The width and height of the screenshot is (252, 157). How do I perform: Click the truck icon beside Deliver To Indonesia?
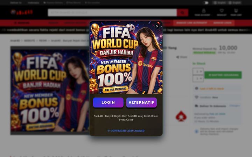click(x=196, y=106)
